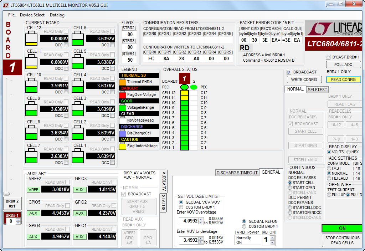Click the STBR4 flag value 50
Screen dimensions: 365x251
point(130,60)
